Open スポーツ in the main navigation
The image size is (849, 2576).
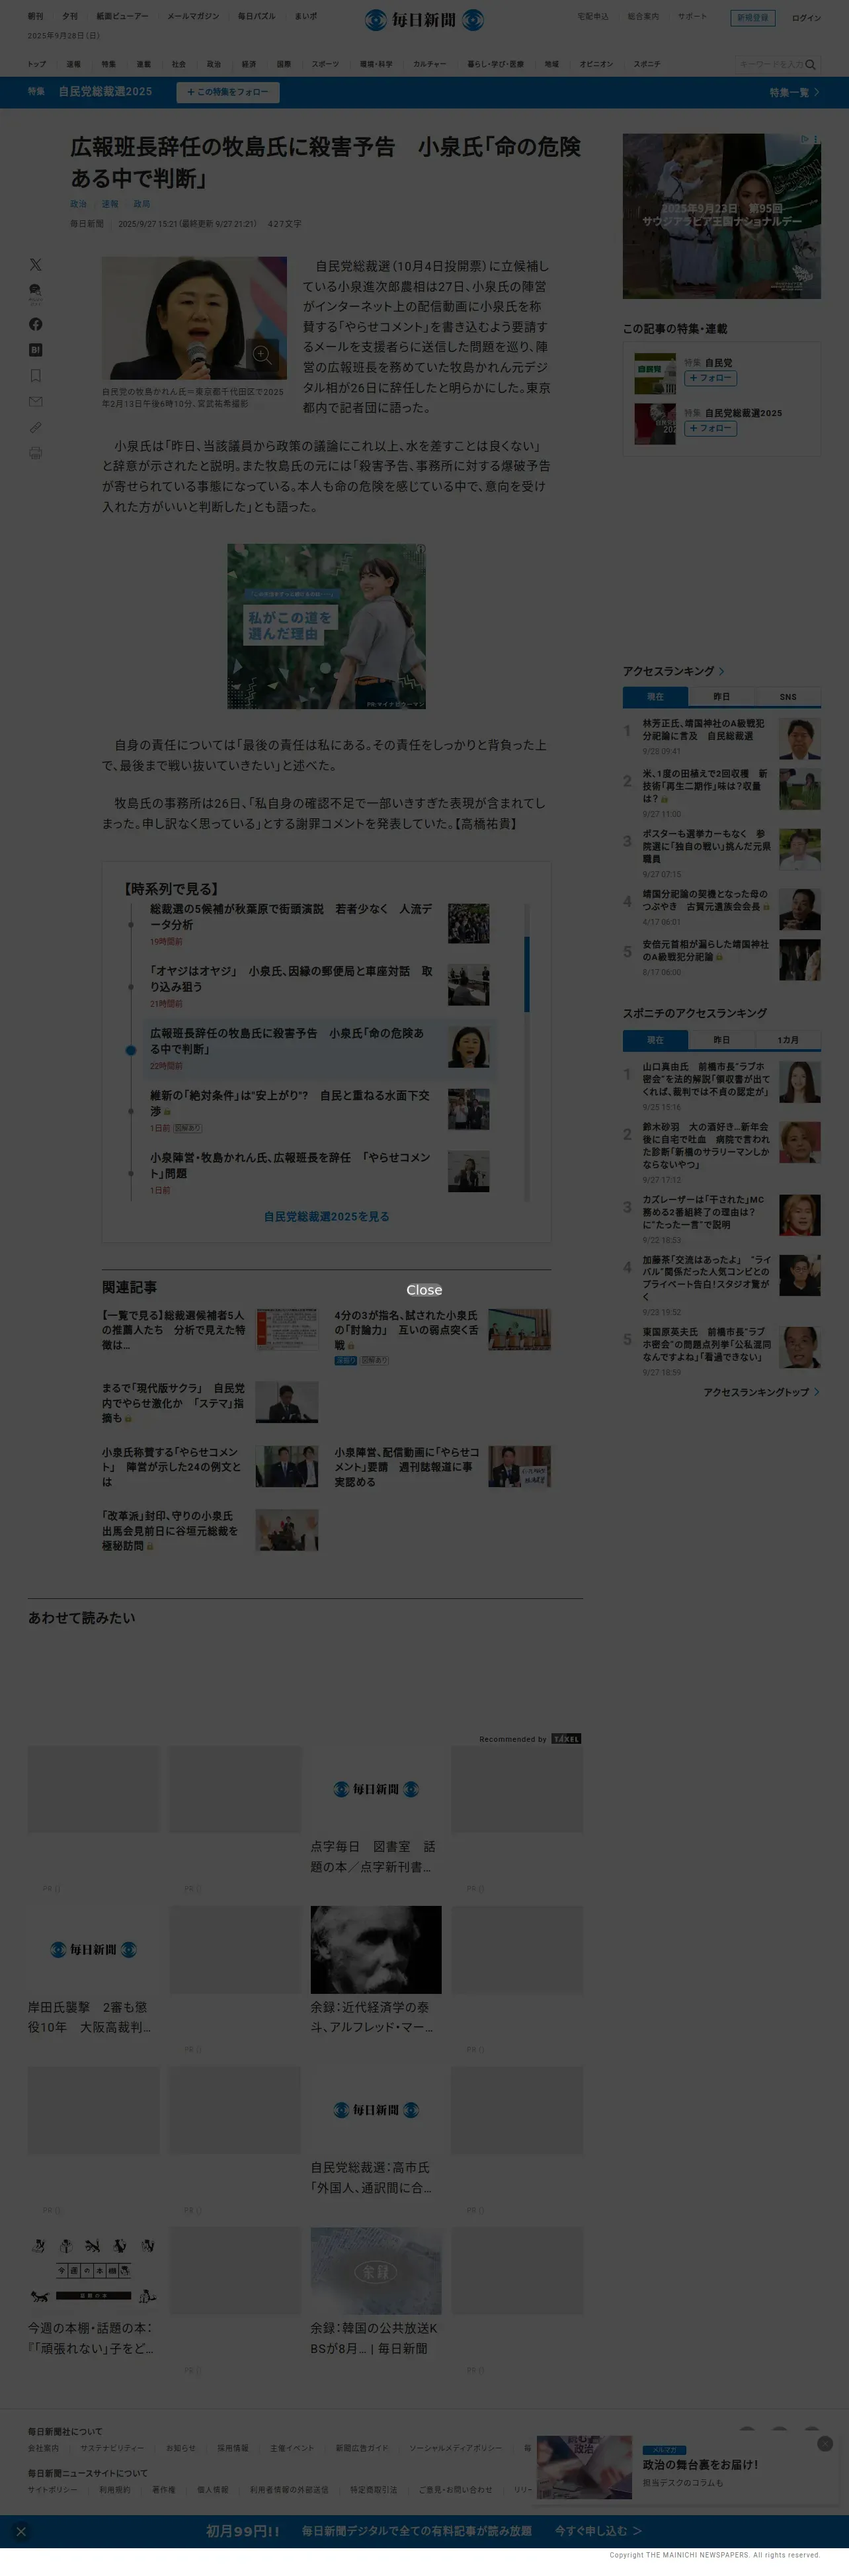coord(325,64)
